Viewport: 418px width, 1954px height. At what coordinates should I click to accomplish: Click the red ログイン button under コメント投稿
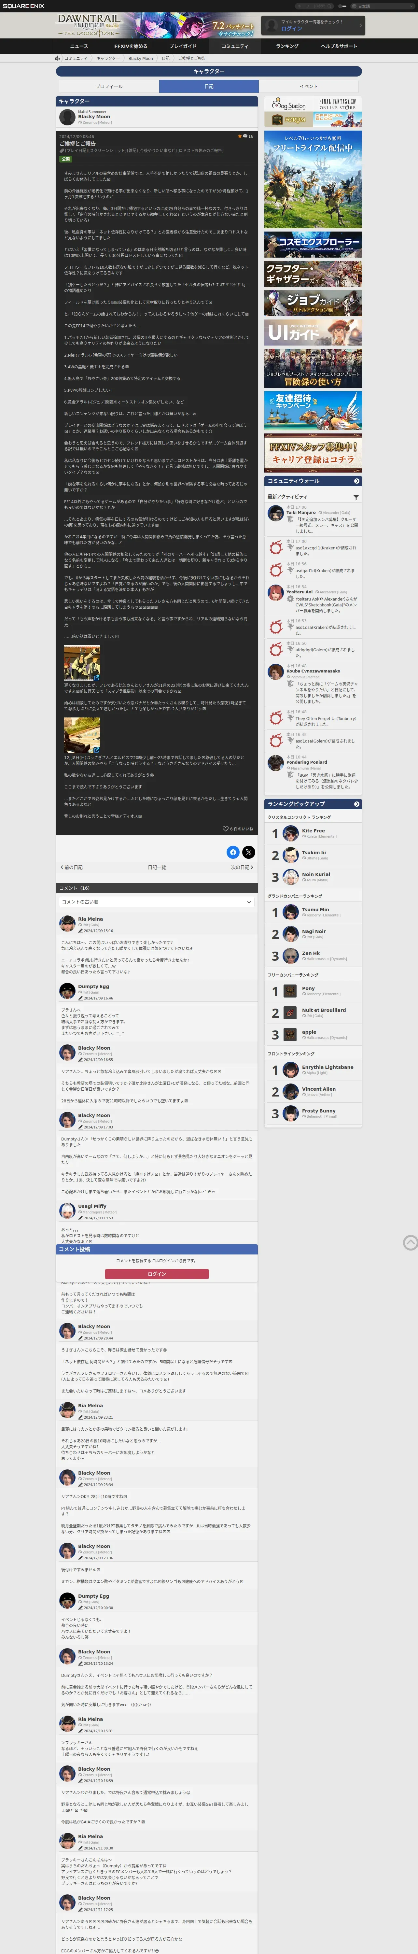(x=157, y=1274)
